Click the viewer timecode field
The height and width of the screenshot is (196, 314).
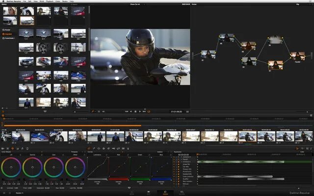click(177, 112)
